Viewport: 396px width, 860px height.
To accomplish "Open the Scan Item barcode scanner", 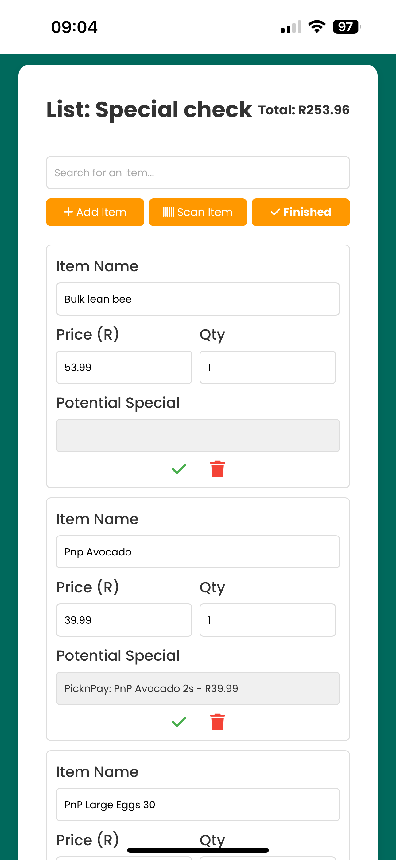I will (198, 212).
